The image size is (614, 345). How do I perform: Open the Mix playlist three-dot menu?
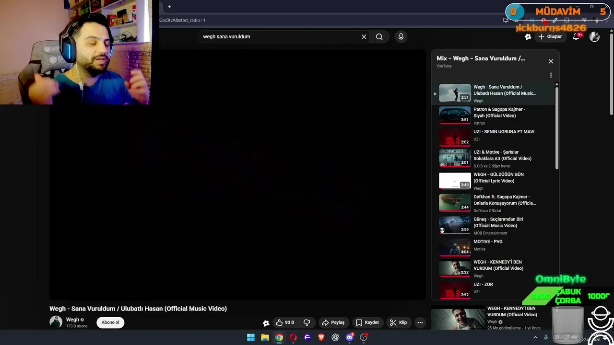pyautogui.click(x=551, y=75)
